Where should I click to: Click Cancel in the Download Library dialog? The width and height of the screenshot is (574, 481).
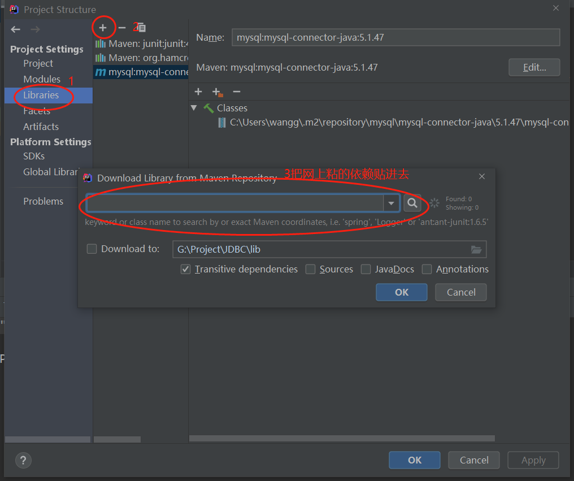click(x=461, y=292)
